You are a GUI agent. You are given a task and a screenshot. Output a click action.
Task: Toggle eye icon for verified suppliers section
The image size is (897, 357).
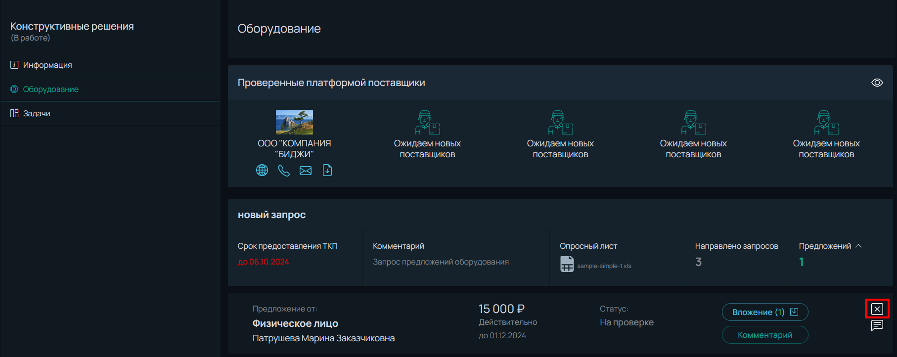[877, 83]
